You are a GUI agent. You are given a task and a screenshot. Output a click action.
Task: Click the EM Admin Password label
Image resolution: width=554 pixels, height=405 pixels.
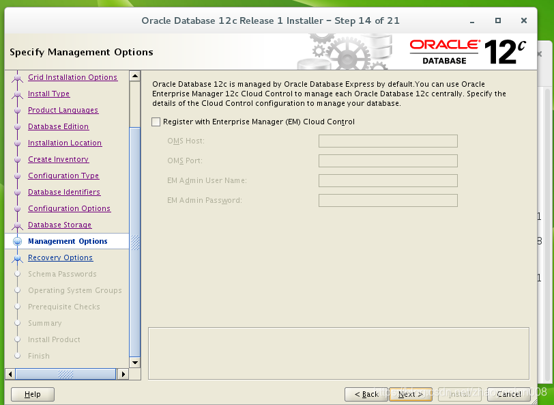pyautogui.click(x=205, y=200)
